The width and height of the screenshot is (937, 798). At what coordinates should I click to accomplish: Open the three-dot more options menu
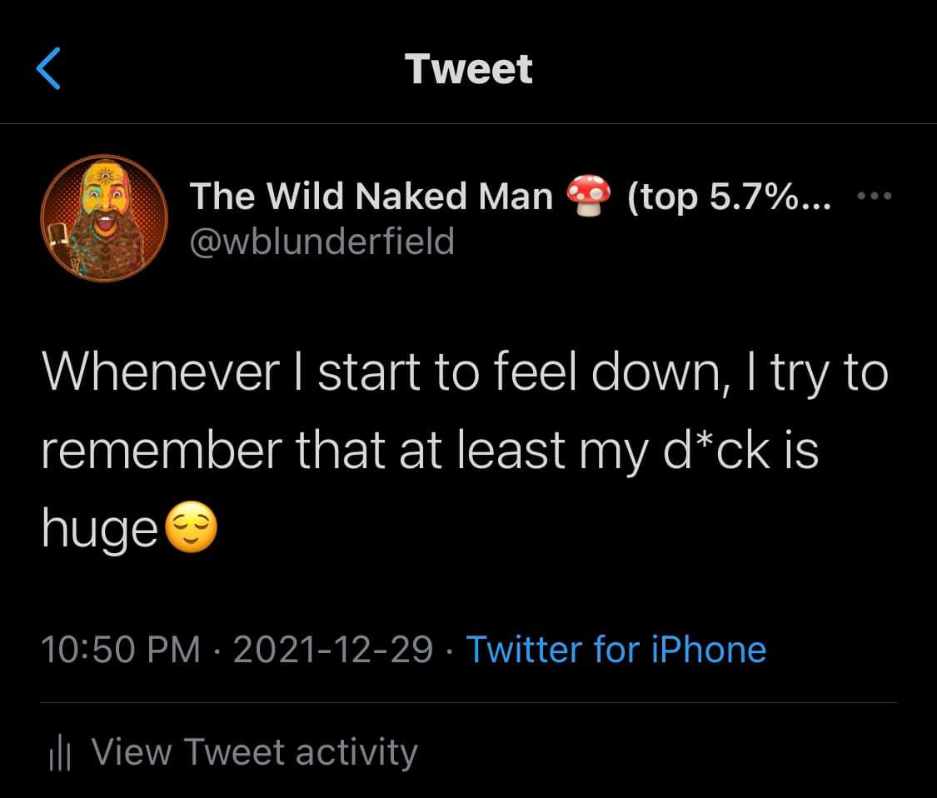pyautogui.click(x=873, y=197)
